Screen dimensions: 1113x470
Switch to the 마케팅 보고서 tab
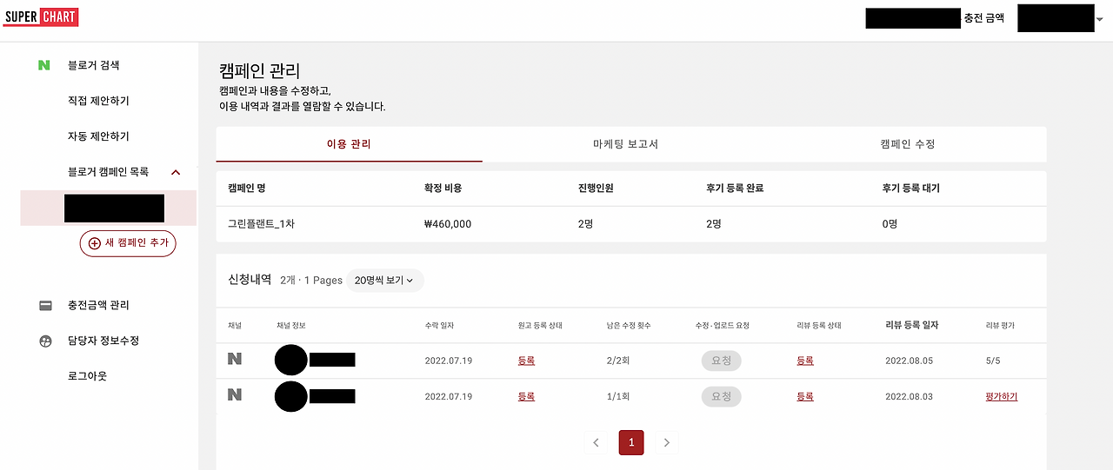pyautogui.click(x=625, y=144)
